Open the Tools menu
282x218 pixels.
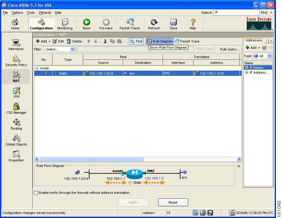click(x=31, y=13)
